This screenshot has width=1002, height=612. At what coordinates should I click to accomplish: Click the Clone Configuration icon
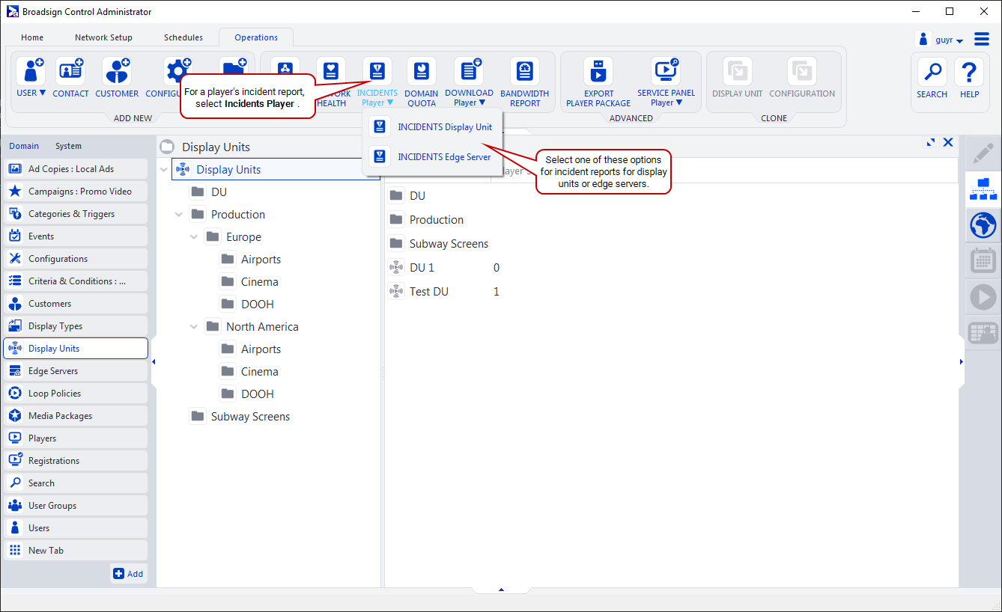[x=802, y=72]
